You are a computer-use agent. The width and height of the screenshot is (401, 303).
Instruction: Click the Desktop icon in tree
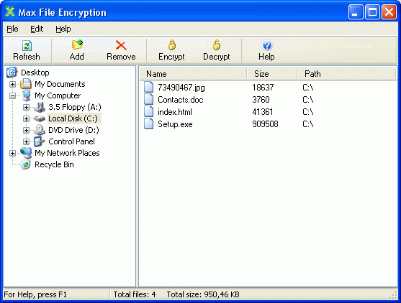click(12, 73)
